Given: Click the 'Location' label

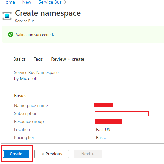Looking at the screenshot, I should pos(22,130).
